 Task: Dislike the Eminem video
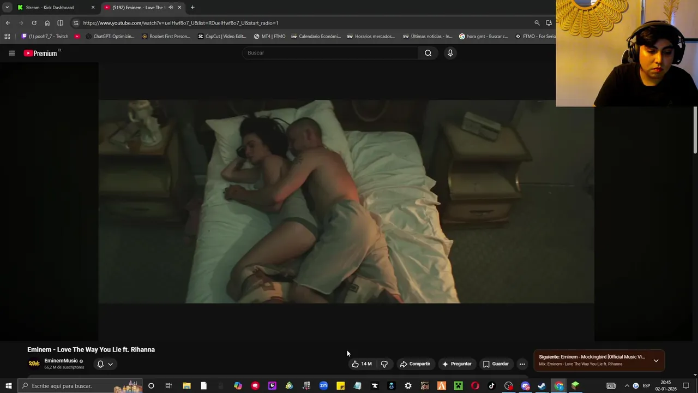pos(384,364)
